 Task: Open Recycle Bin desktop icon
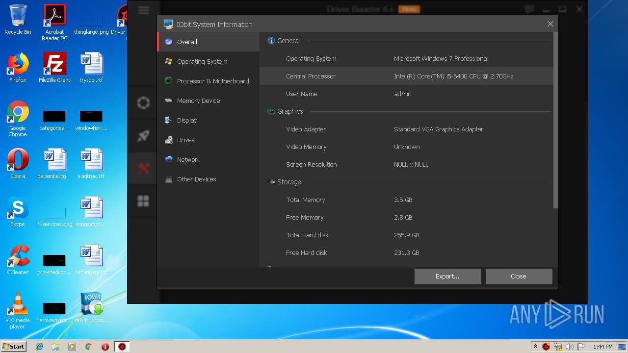click(x=18, y=20)
